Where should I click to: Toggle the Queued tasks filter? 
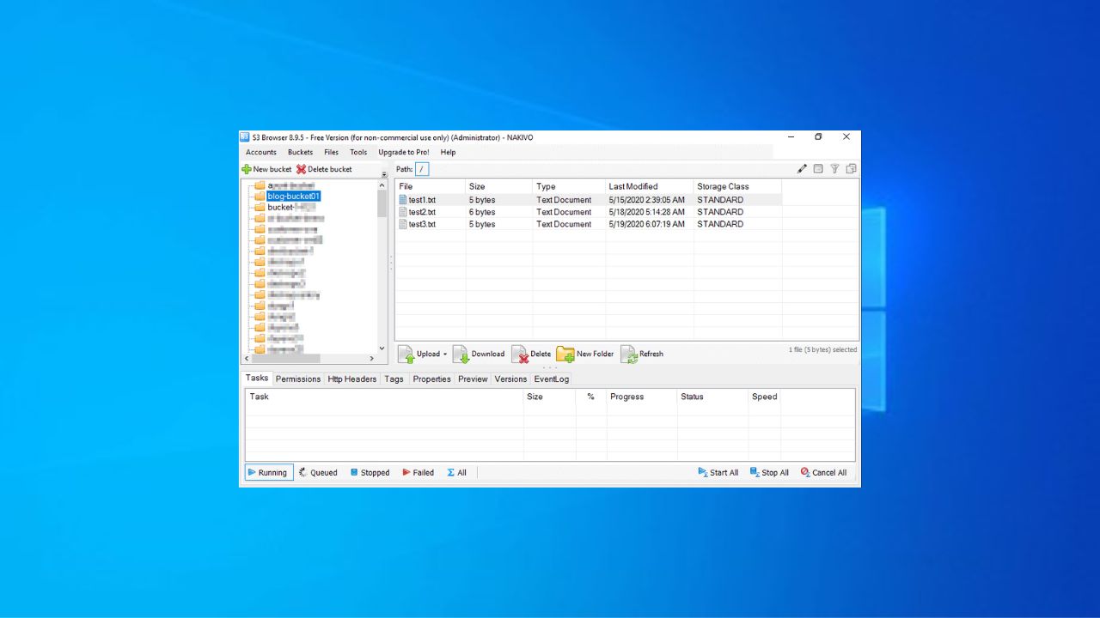point(318,472)
